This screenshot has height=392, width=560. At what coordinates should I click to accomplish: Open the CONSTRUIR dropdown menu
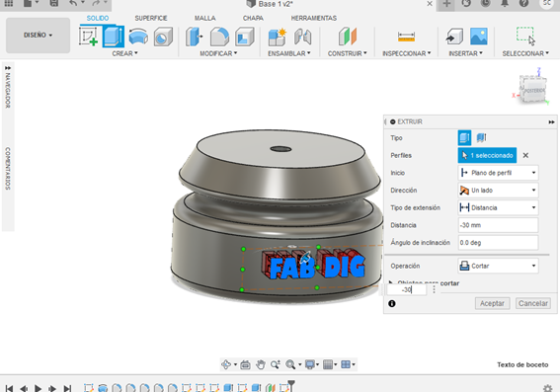click(347, 53)
